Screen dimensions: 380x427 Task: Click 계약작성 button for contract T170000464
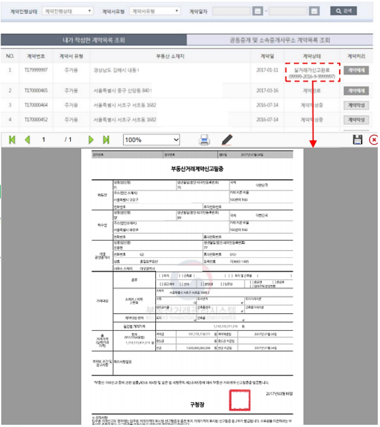(x=356, y=105)
